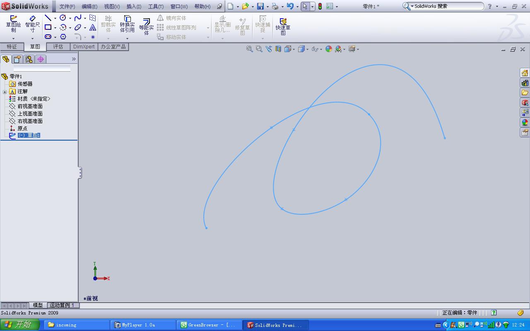
Task: Switch to the GreenBrowser taskbar button
Action: tap(209, 325)
